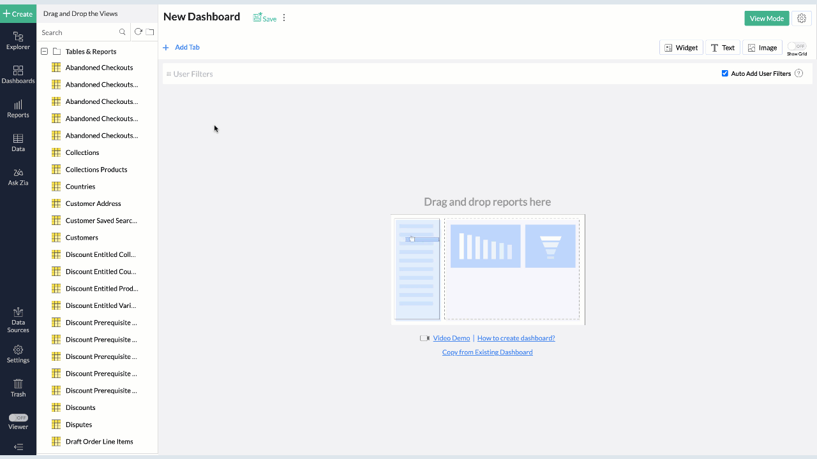
Task: Click the refresh icon beside search
Action: (x=138, y=32)
